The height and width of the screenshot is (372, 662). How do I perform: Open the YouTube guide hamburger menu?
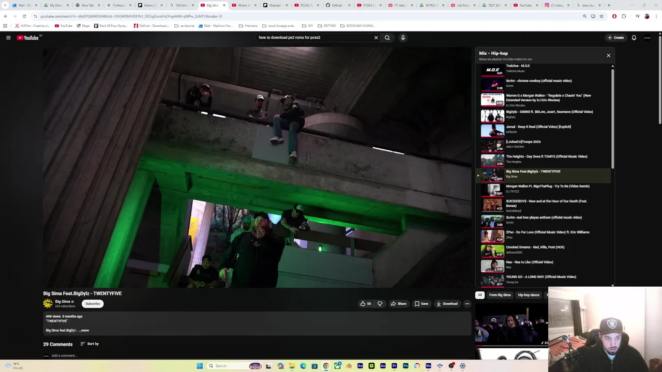pos(8,38)
